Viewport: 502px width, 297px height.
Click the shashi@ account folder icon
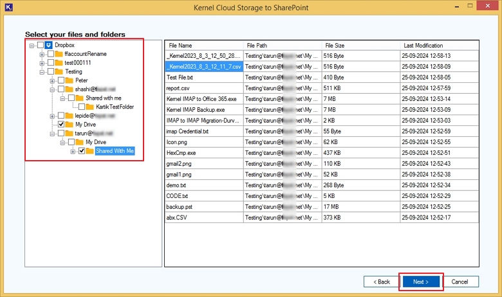(69, 89)
